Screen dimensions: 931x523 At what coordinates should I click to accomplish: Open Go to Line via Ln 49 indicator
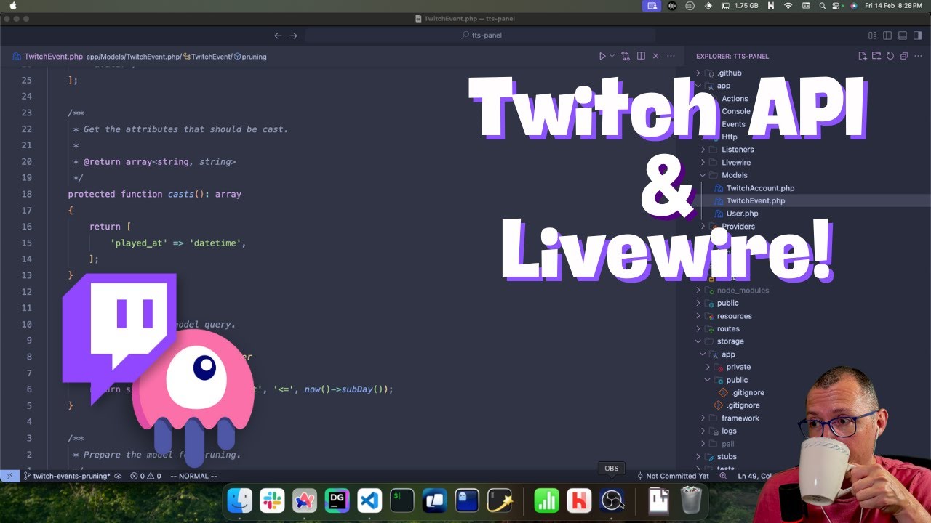tap(754, 476)
